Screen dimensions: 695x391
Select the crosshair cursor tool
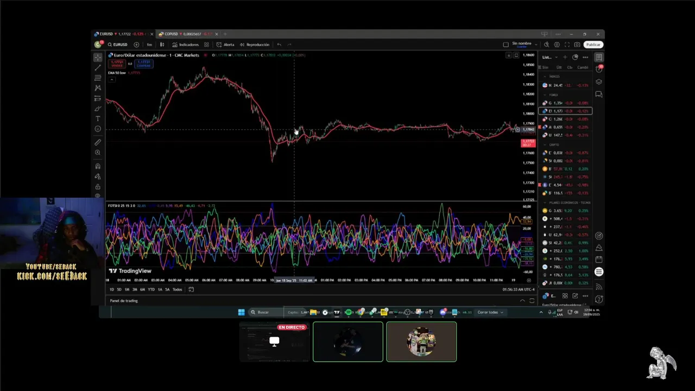click(98, 57)
